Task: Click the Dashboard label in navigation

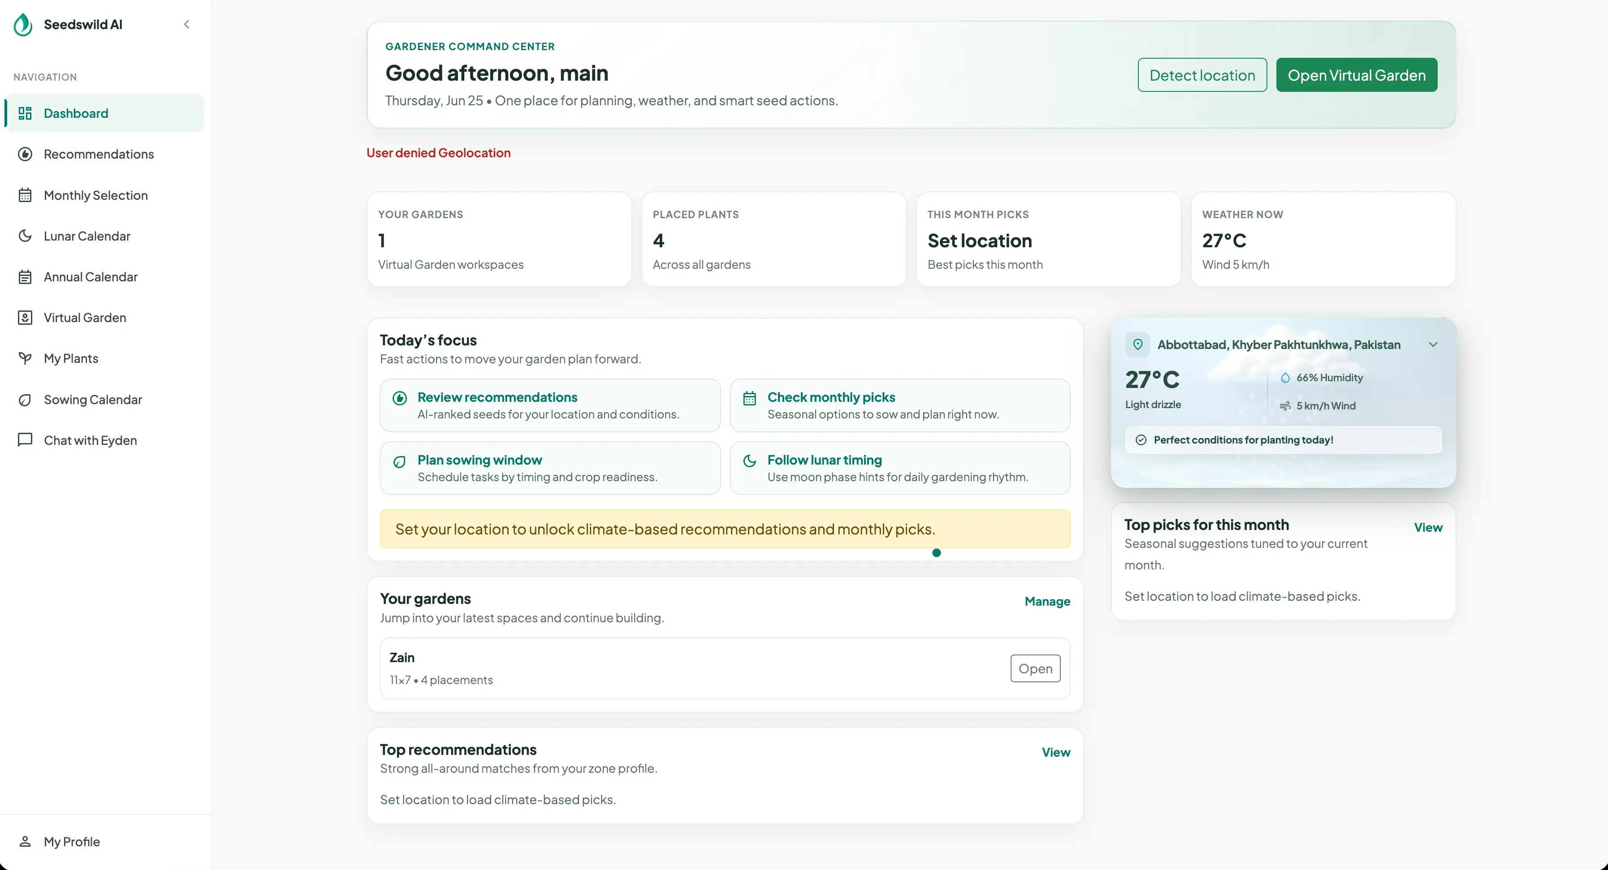Action: pyautogui.click(x=76, y=113)
